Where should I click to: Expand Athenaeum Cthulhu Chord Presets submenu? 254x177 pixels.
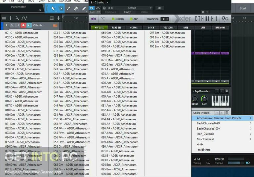(x=223, y=118)
